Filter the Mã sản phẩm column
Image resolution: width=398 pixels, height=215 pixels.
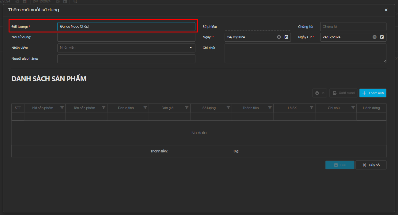click(62, 108)
